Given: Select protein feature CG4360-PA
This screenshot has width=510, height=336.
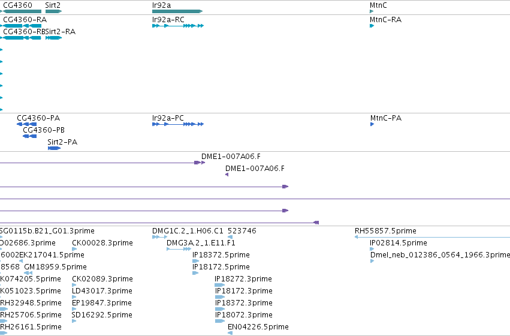Looking at the screenshot, I should point(38,118).
